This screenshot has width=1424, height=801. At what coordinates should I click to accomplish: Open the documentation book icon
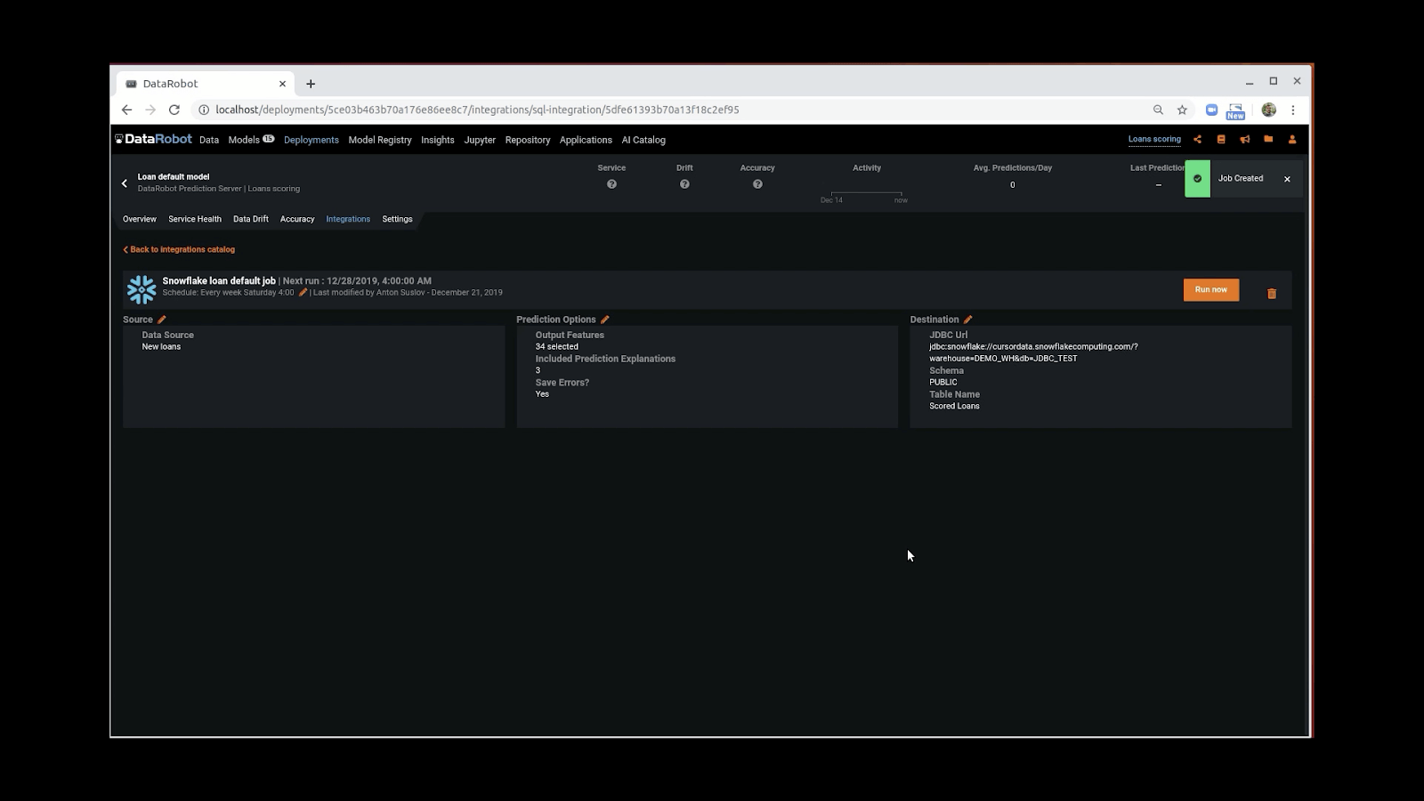pos(1221,139)
